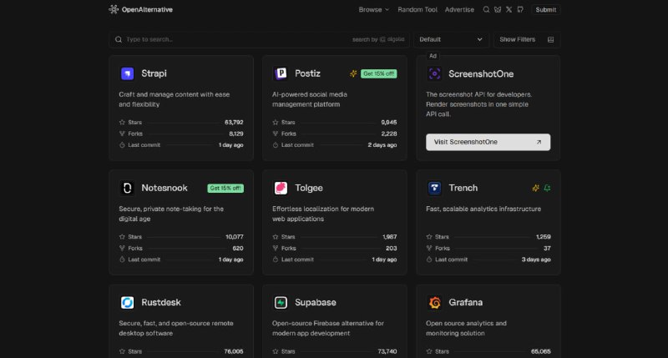Viewport: 668px width, 358px height.
Task: Open the Tolgee title link
Action: [309, 188]
